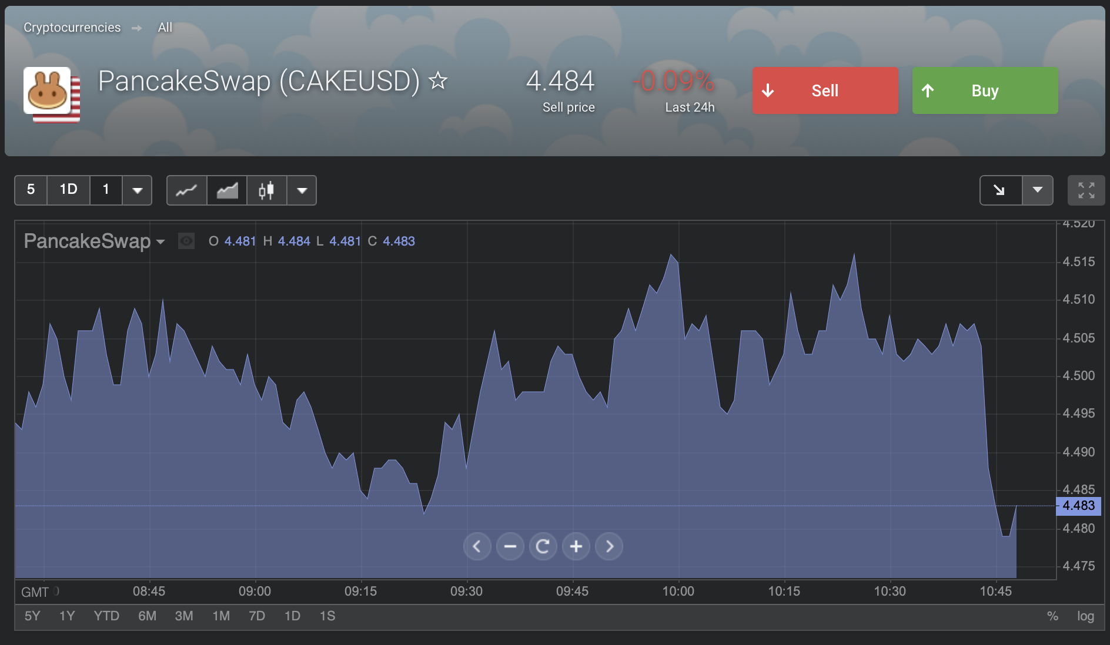Select the 1 minute interval button

pos(106,190)
